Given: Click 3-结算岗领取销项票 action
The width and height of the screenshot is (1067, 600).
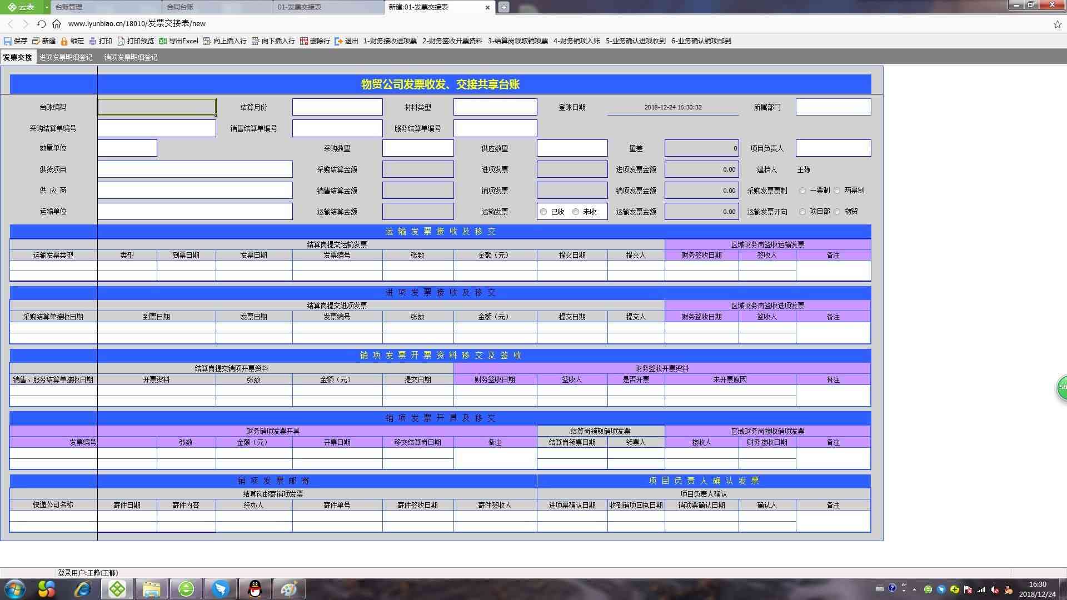Looking at the screenshot, I should (x=517, y=41).
